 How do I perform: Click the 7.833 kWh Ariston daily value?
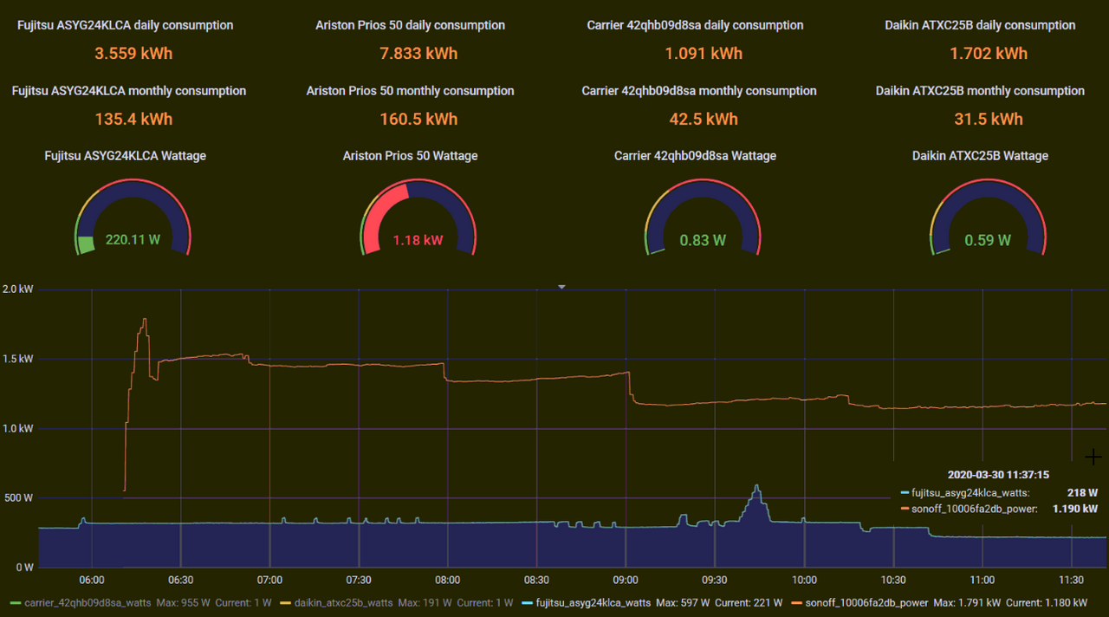click(418, 54)
